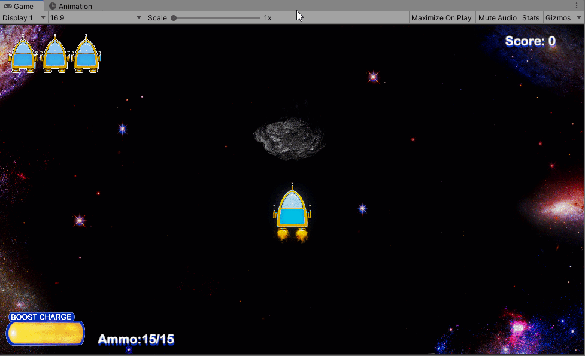The height and width of the screenshot is (356, 585).
Task: Click the Ammo:15/15 text
Action: click(136, 339)
